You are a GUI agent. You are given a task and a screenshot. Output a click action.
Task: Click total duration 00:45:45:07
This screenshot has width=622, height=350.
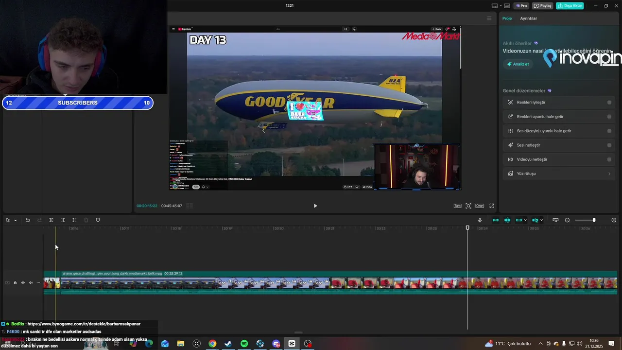point(172,206)
